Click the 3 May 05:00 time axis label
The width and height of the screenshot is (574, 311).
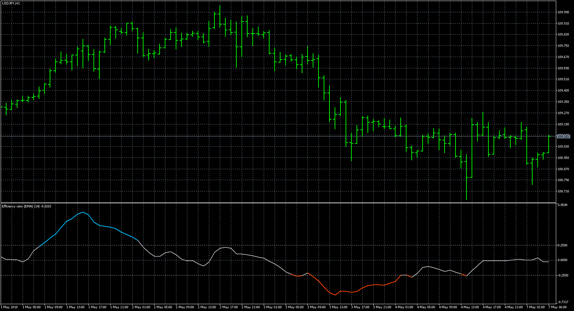point(295,307)
